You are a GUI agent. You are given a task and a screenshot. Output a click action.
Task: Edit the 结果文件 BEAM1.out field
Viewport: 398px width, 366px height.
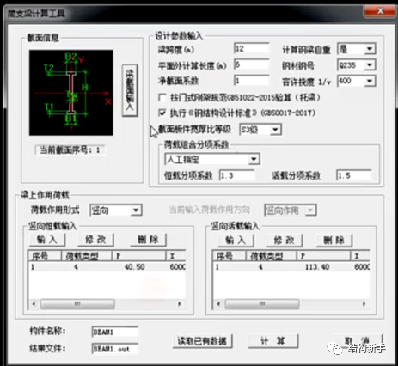(x=115, y=349)
